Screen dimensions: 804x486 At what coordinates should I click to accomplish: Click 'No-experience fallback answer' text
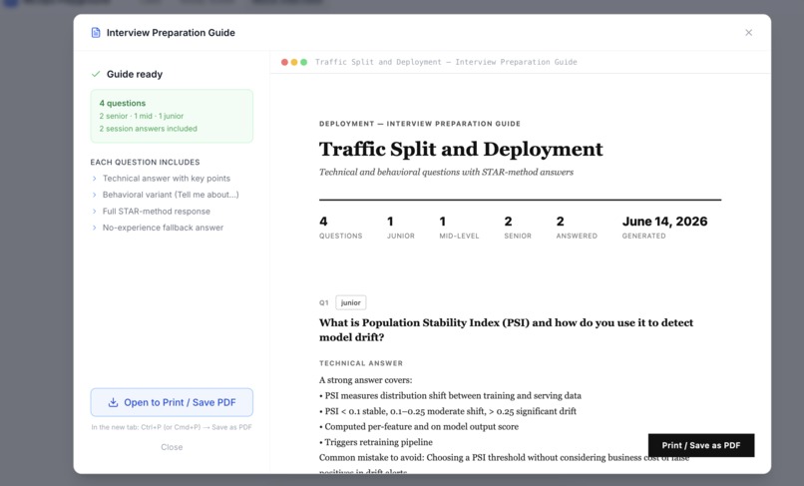point(163,228)
